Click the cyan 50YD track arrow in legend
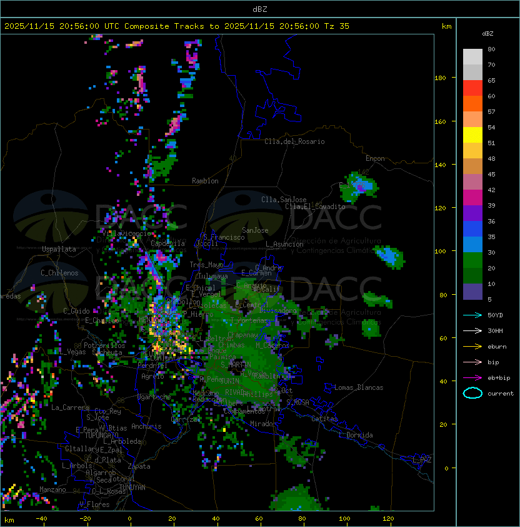 click(472, 315)
